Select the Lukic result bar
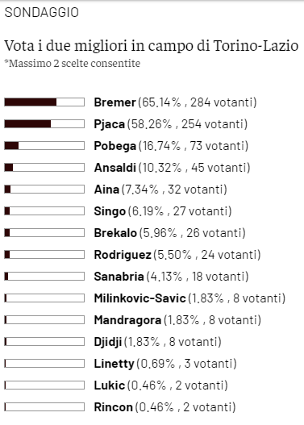This screenshot has height=425, width=304. (x=44, y=385)
